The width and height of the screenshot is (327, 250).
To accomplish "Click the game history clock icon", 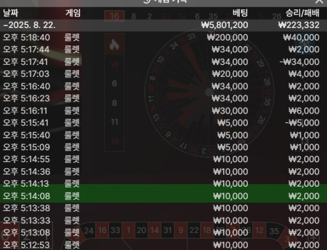I will 147,1.
